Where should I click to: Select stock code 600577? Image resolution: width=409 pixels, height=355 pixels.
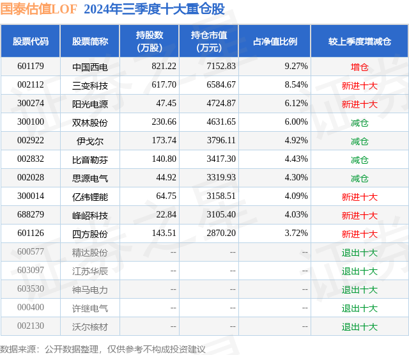pos(31,251)
